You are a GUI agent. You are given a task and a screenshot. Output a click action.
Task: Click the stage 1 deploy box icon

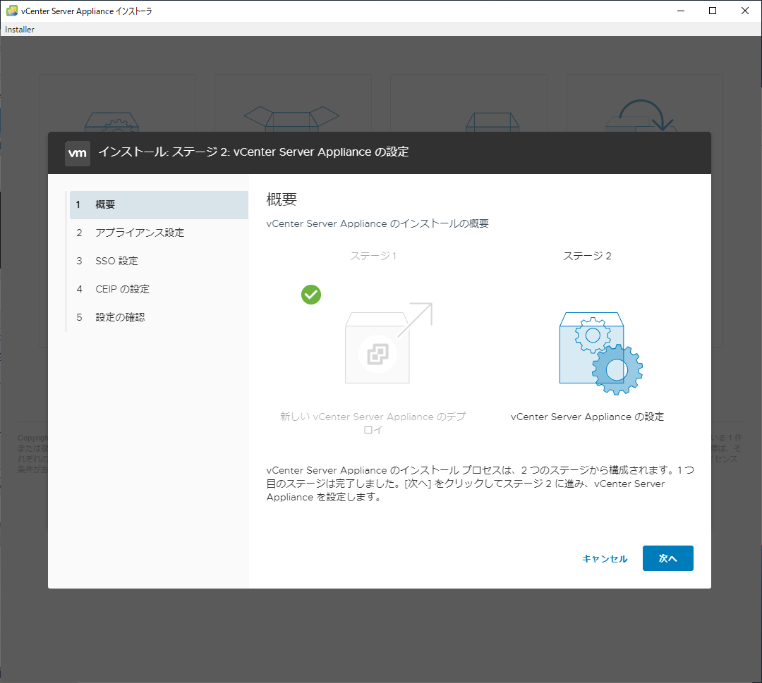[x=388, y=343]
